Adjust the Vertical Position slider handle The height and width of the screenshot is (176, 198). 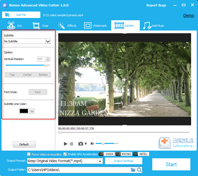46,65
